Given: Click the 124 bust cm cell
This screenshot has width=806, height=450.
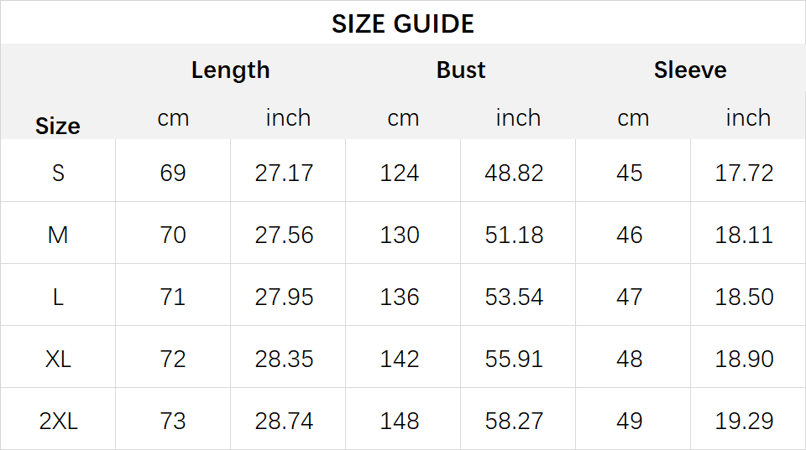Looking at the screenshot, I should click(400, 173).
